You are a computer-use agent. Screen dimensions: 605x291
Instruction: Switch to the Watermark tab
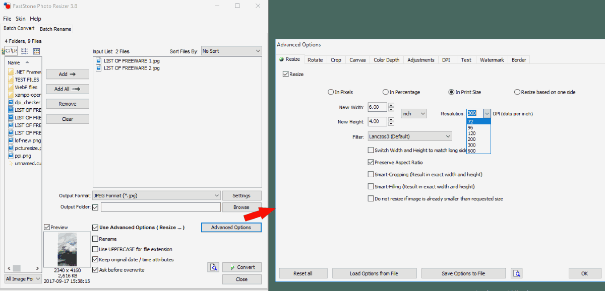click(492, 60)
